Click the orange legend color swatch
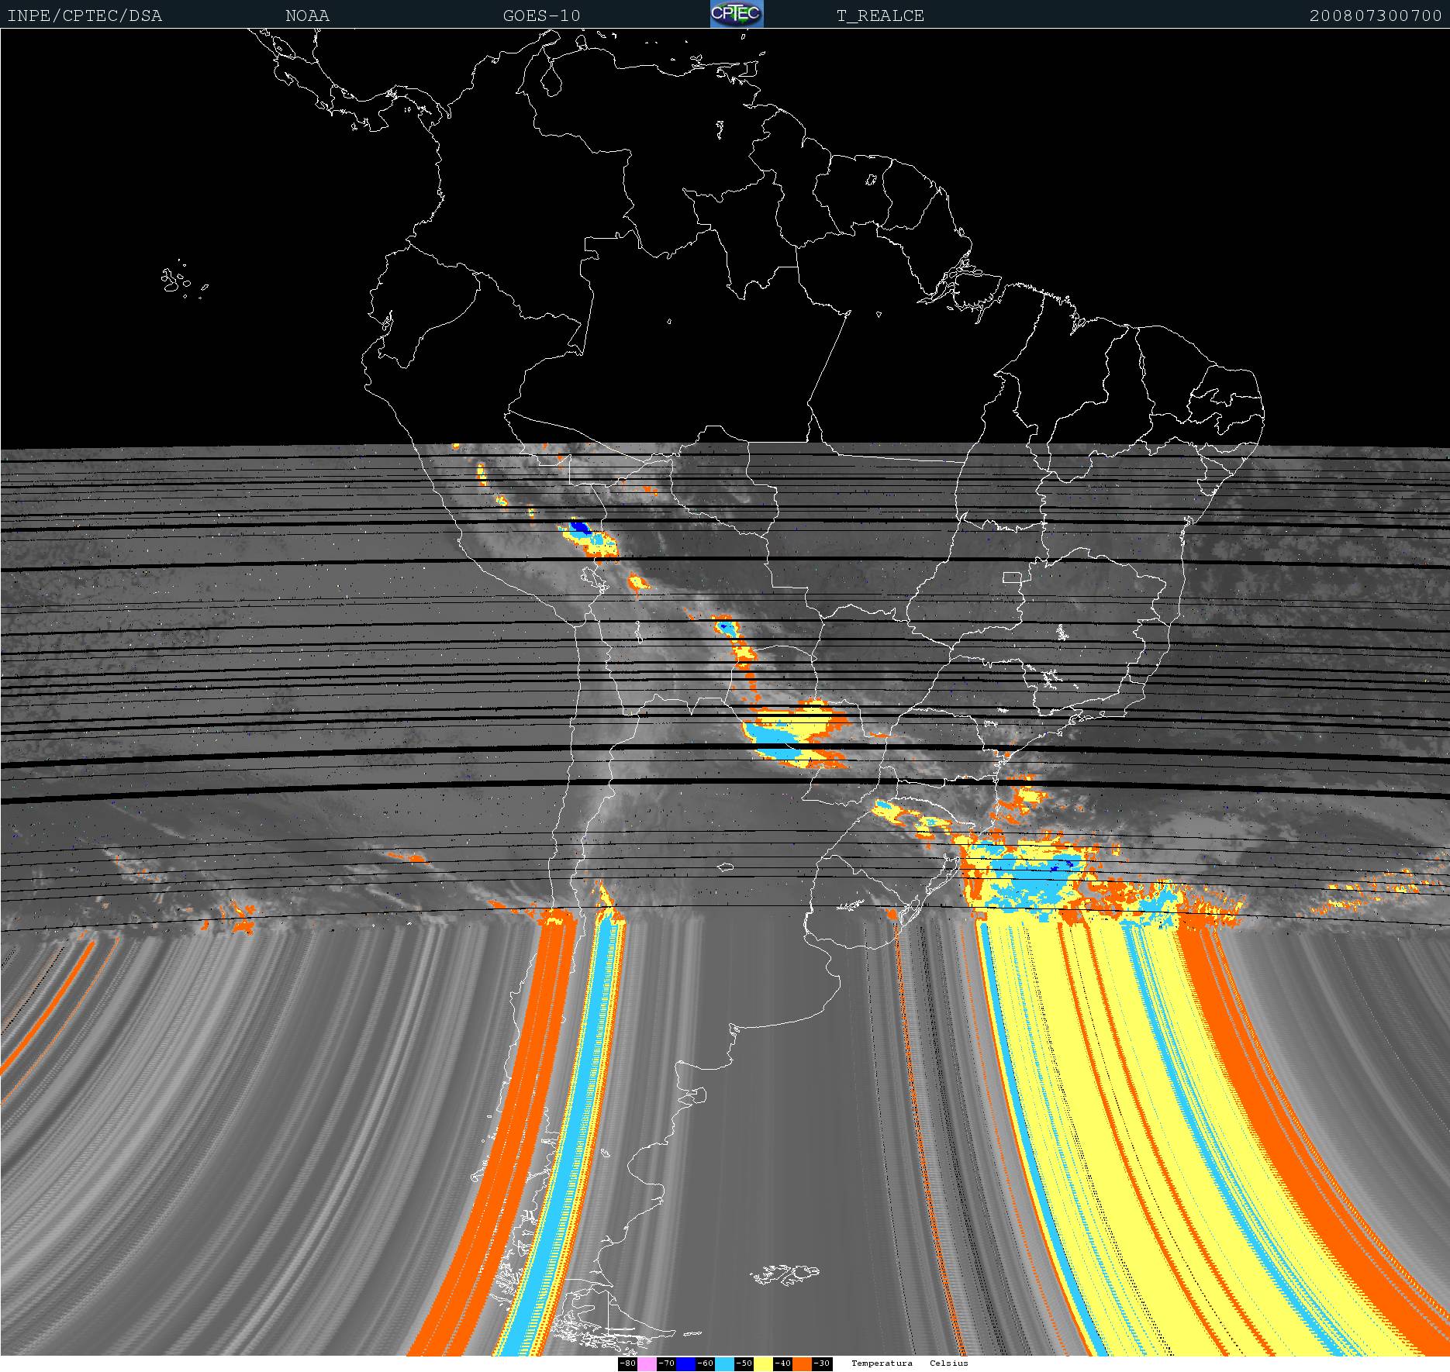This screenshot has height=1372, width=1450. [x=802, y=1363]
